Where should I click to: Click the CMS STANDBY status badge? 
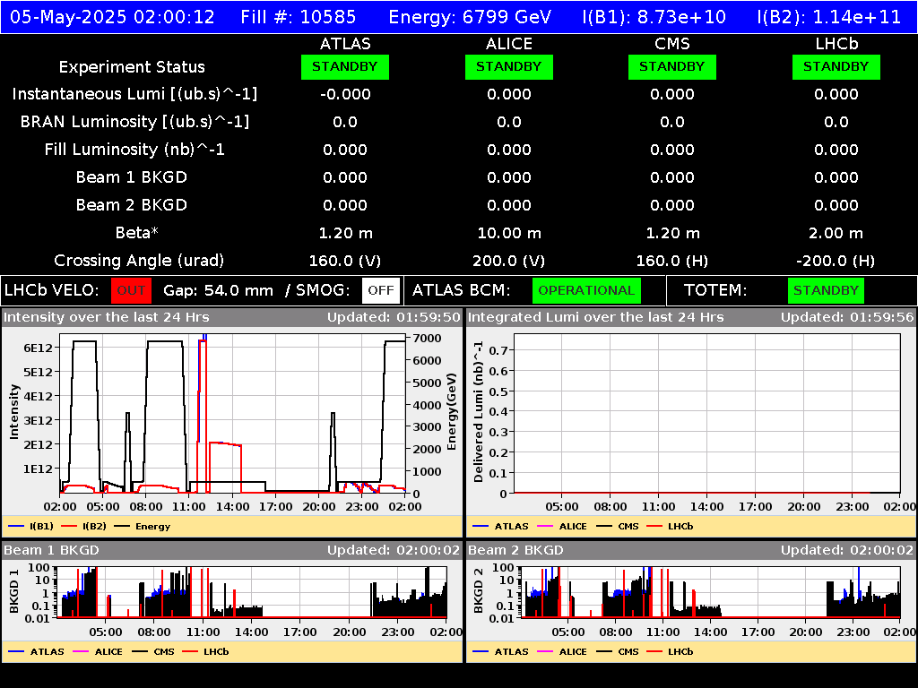point(672,66)
